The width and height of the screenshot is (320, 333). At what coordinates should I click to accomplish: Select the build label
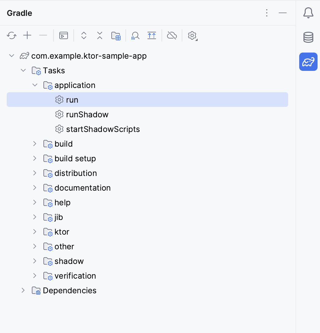64,144
